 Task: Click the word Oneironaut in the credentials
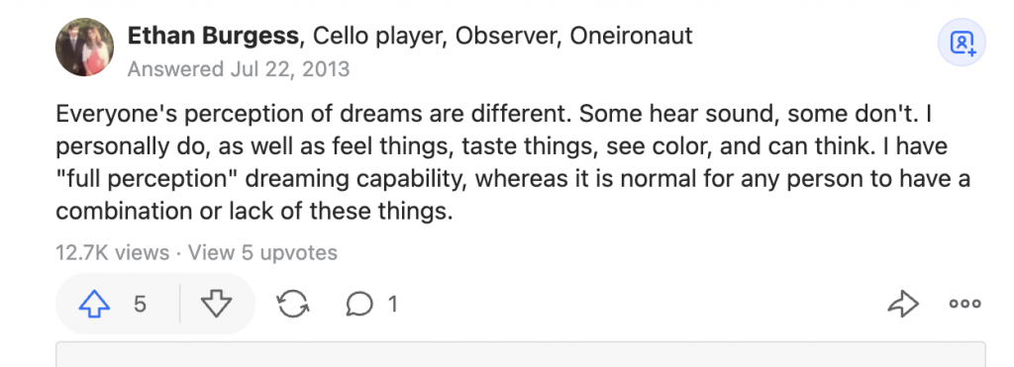pos(631,37)
